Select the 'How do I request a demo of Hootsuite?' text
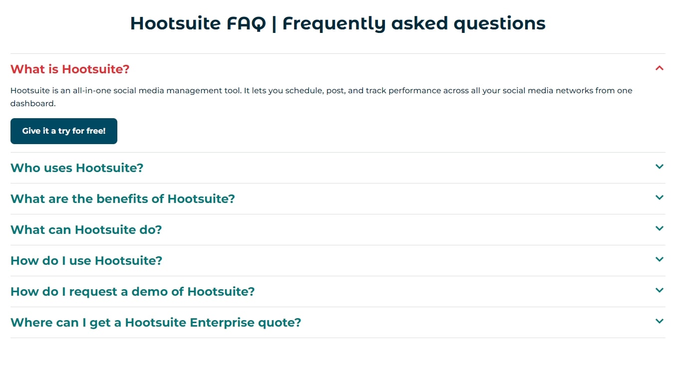Screen dimensions: 679x375 pyautogui.click(x=132, y=292)
